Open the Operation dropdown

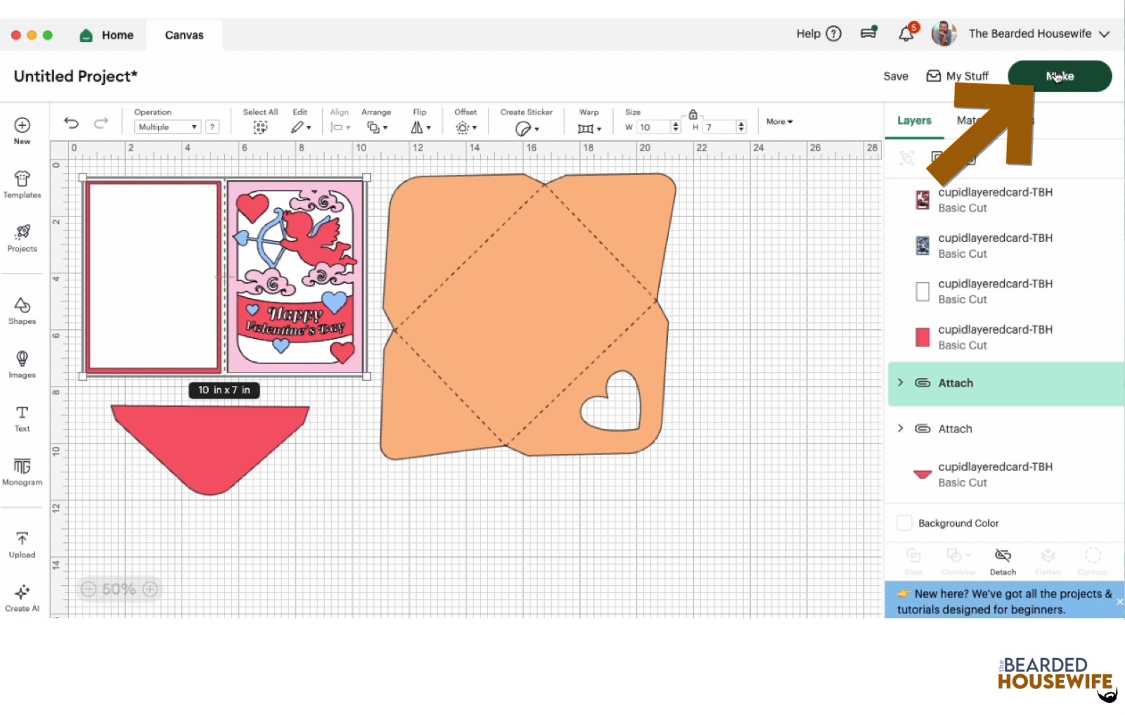click(x=167, y=127)
